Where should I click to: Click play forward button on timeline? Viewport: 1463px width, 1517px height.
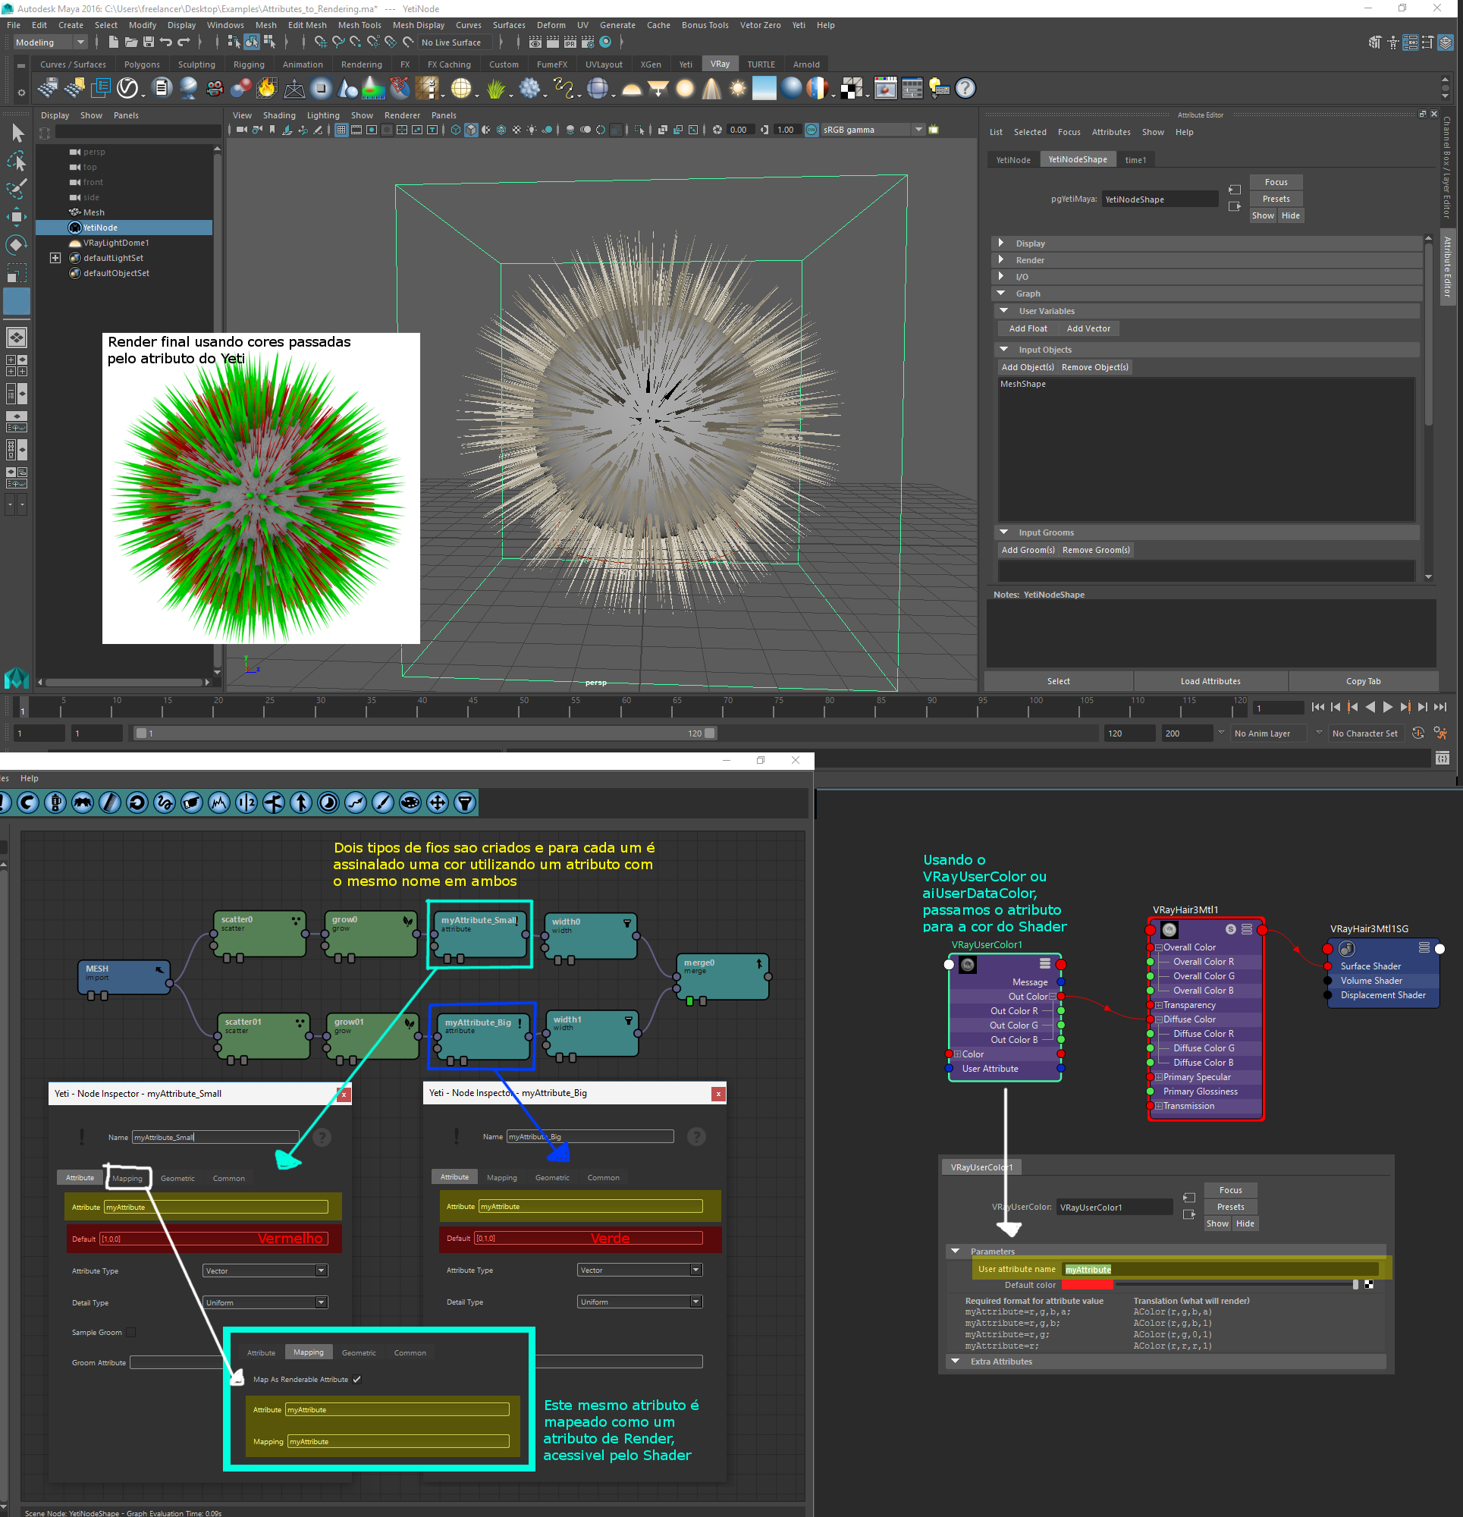click(1387, 707)
